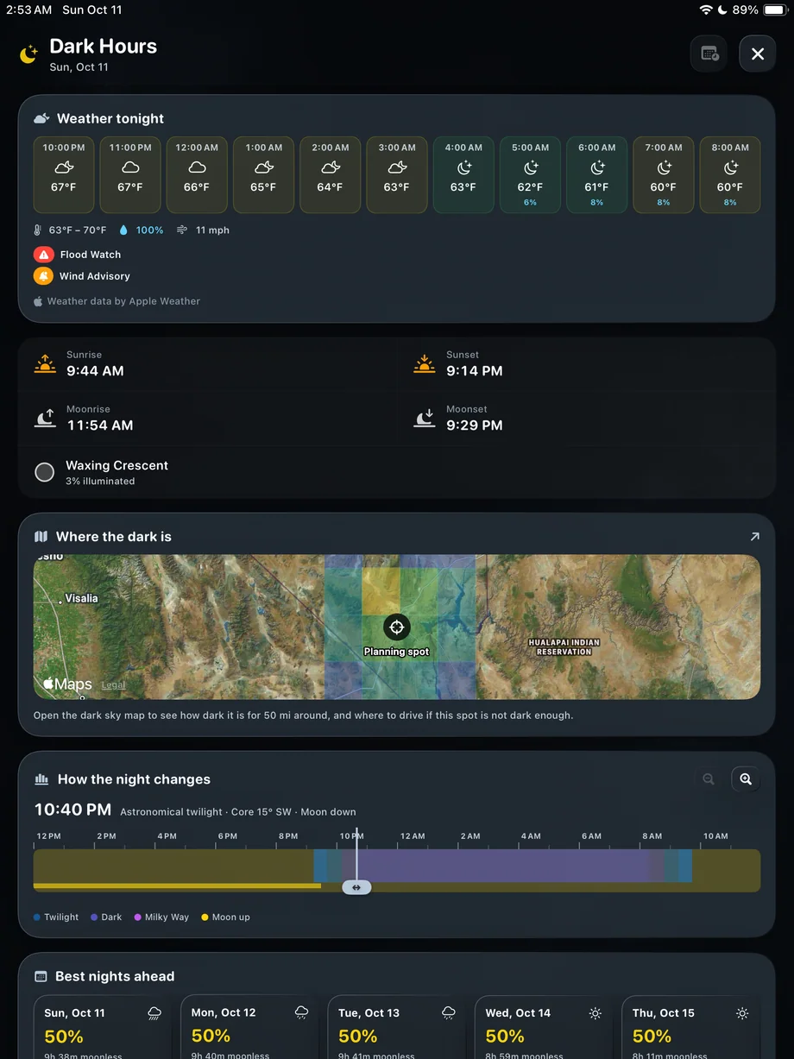794x1059 pixels.
Task: Choose the 5:00 AM card with 6%
Action: pos(530,174)
